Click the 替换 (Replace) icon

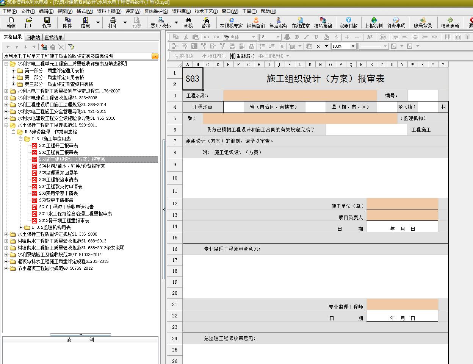[206, 22]
